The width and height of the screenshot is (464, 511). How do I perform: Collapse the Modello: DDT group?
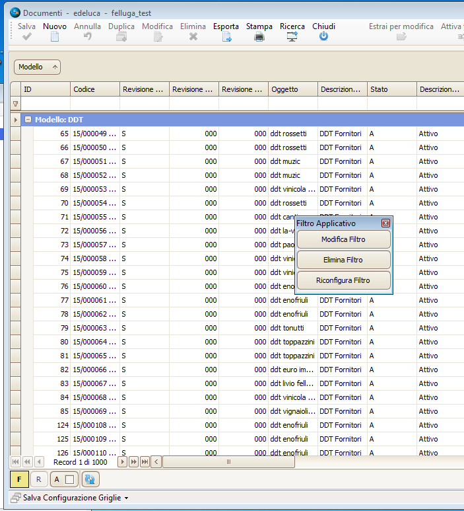tap(28, 120)
